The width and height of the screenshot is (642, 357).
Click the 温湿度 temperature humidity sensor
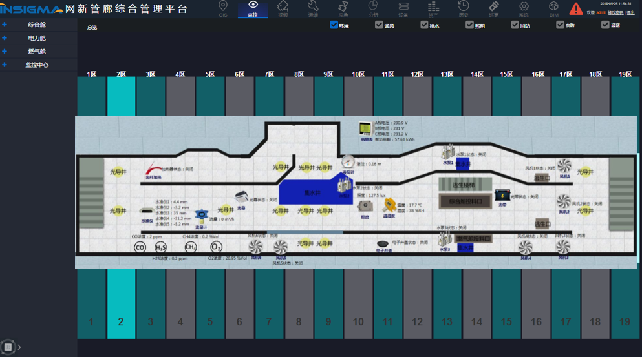(x=389, y=206)
